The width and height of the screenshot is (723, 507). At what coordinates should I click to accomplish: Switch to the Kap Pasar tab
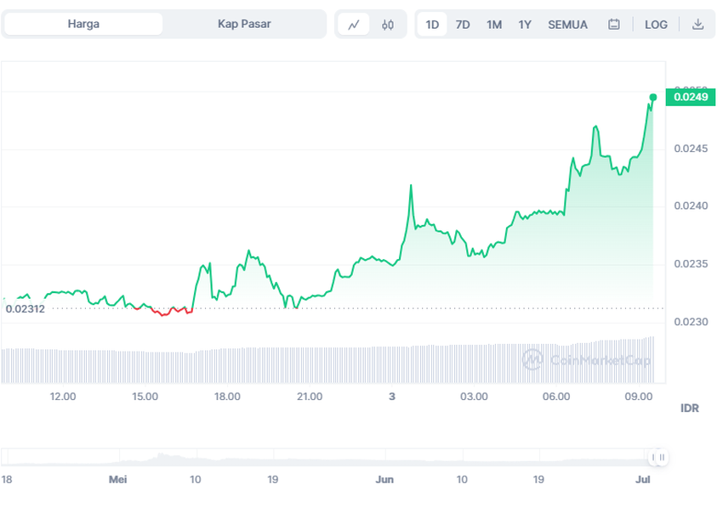pyautogui.click(x=244, y=24)
